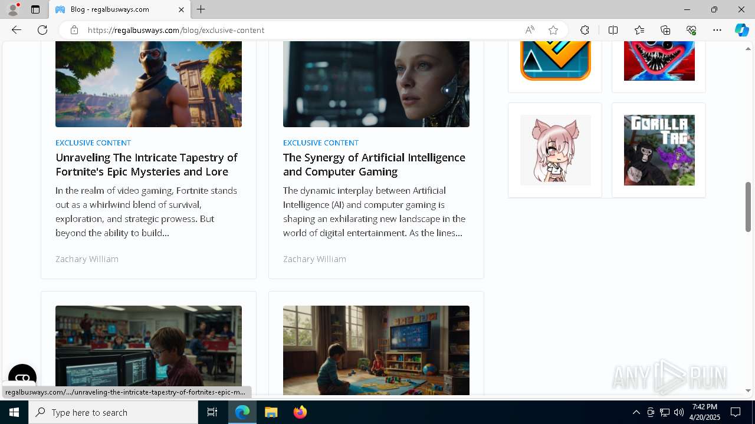Open the clock showing 7:42 PM
The width and height of the screenshot is (755, 424).
[x=706, y=412]
